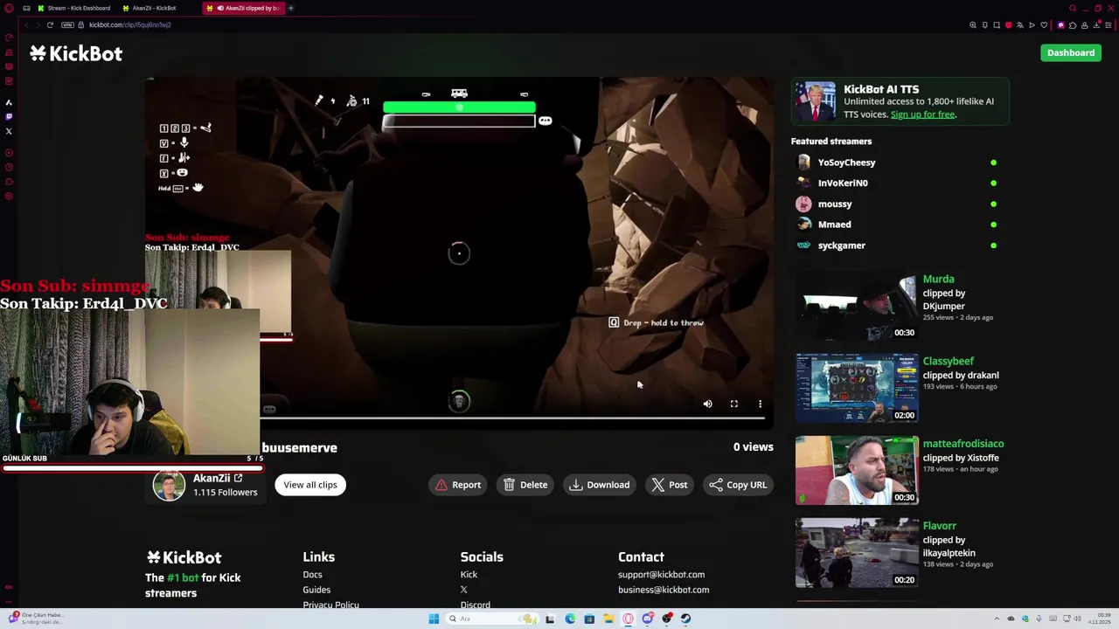The height and width of the screenshot is (629, 1119).
Task: View all clips by AkanZii
Action: [310, 485]
